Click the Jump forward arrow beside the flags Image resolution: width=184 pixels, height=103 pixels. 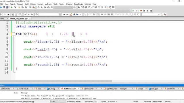point(137,11)
